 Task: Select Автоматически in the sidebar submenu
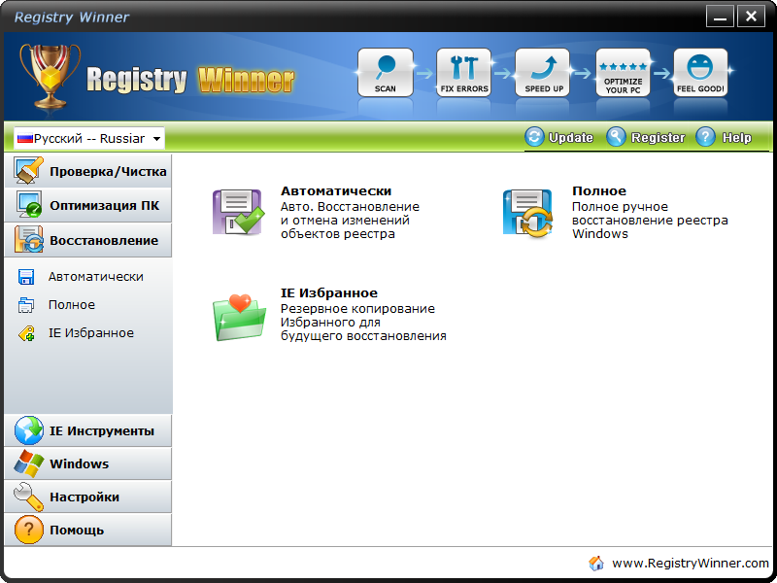point(95,277)
